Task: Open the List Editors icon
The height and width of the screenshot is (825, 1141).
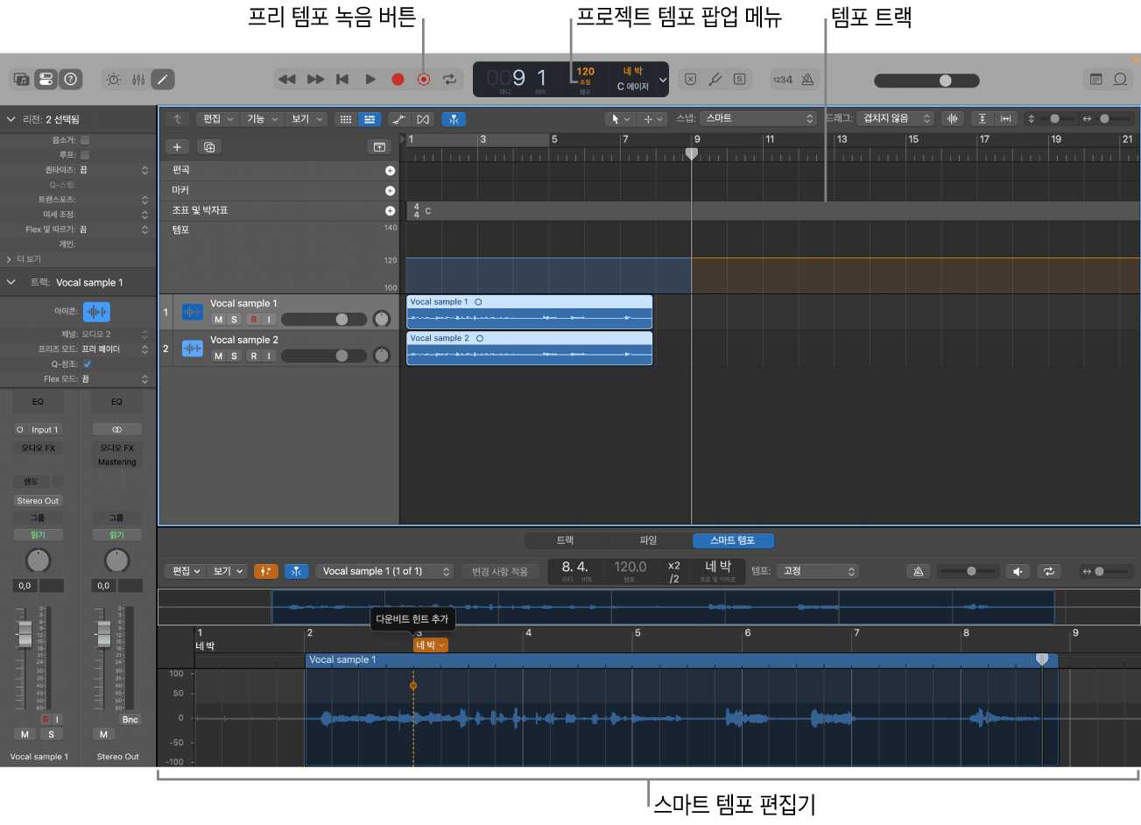Action: (1095, 80)
